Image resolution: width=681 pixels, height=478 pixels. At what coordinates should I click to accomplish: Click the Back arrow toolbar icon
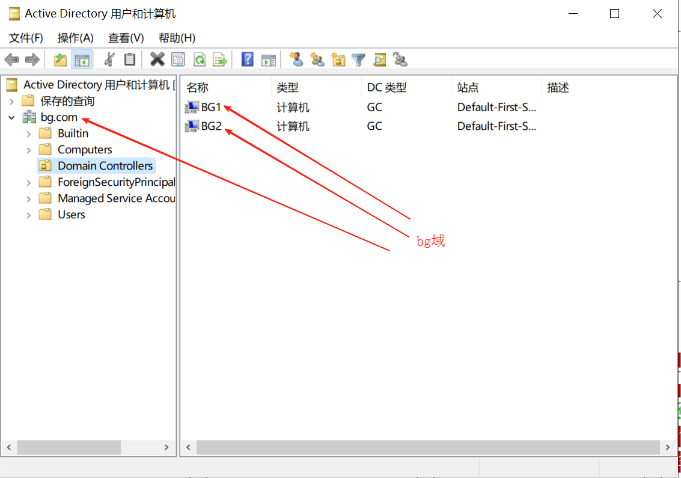[x=12, y=60]
